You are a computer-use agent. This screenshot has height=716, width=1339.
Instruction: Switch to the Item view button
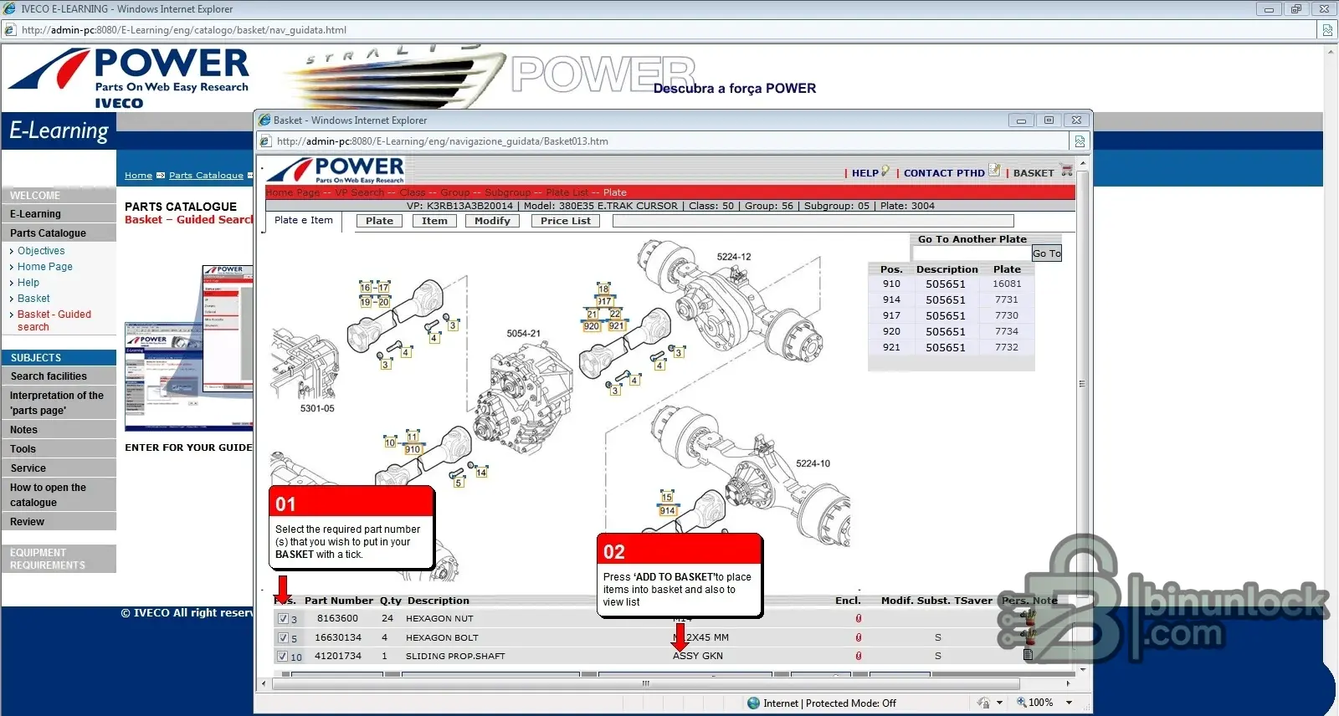pos(434,221)
